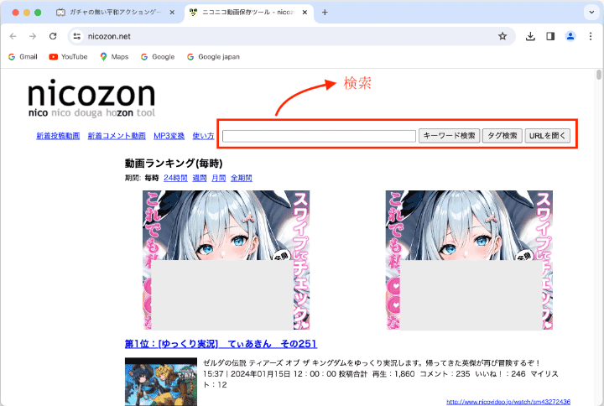Image resolution: width=604 pixels, height=406 pixels.
Task: Open site information icon in address bar
Action: click(77, 36)
